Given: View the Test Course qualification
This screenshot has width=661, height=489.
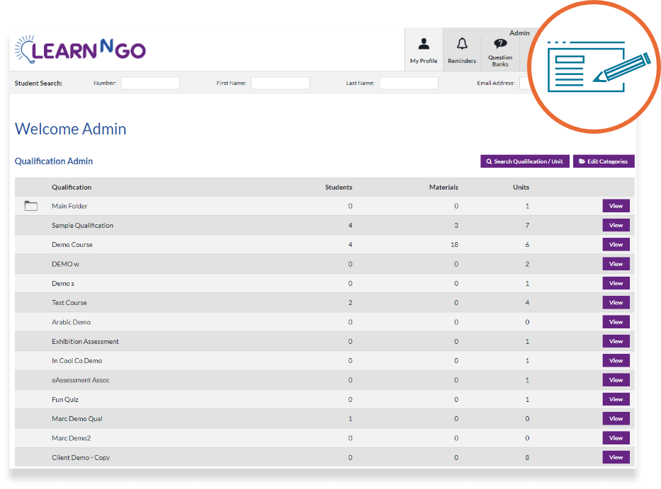Looking at the screenshot, I should coord(616,303).
